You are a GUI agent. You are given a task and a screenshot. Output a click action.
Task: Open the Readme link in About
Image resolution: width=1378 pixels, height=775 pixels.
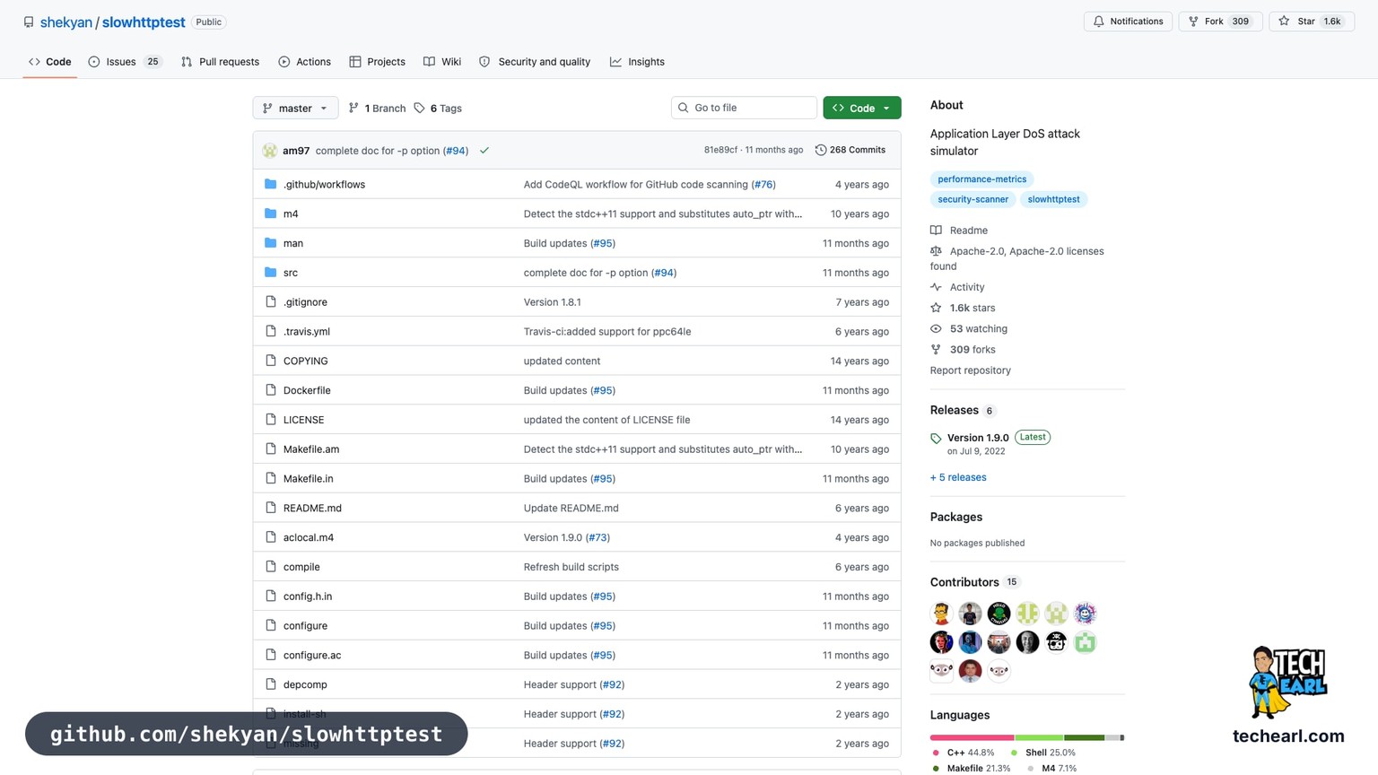960,231
